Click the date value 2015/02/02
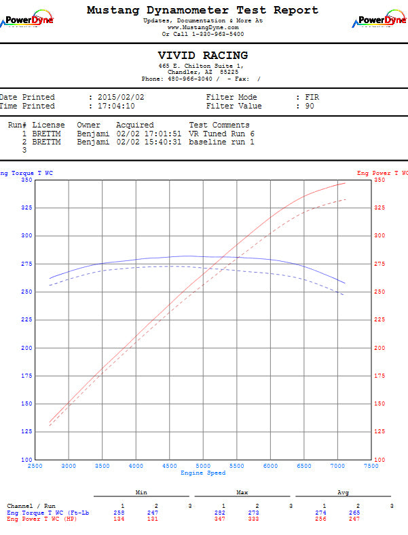The width and height of the screenshot is (408, 535). tap(121, 97)
